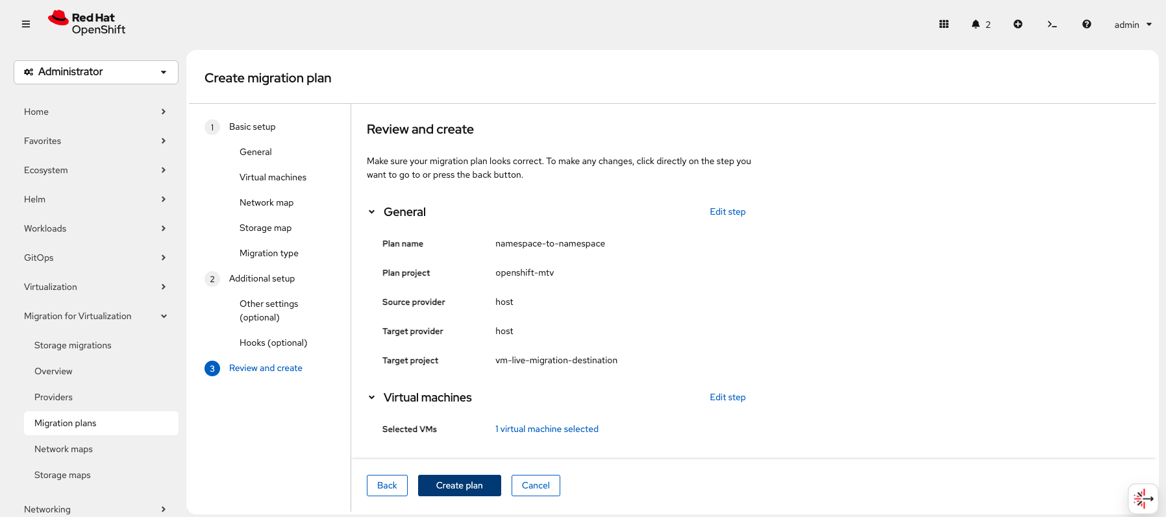Open Network maps in the sidebar

pos(64,449)
